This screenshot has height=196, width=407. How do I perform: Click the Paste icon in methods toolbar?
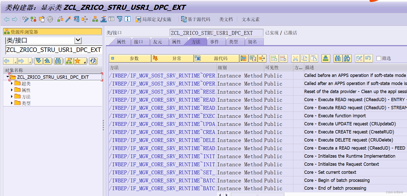pyautogui.click(x=314, y=59)
